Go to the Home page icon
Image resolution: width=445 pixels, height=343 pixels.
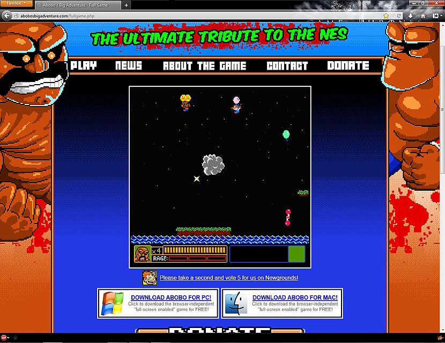coord(423,16)
